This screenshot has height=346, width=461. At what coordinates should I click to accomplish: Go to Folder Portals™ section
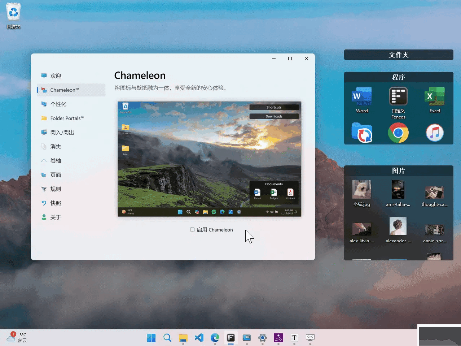(x=71, y=118)
